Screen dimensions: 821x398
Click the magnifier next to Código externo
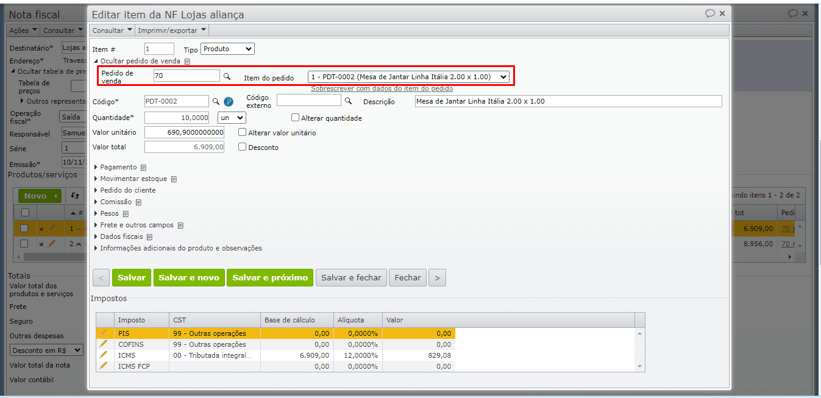[349, 101]
